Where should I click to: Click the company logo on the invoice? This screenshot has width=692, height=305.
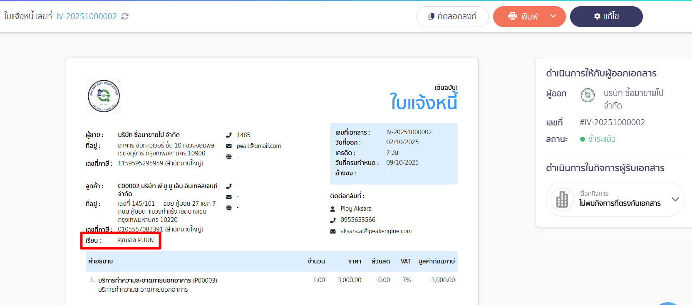[x=104, y=96]
